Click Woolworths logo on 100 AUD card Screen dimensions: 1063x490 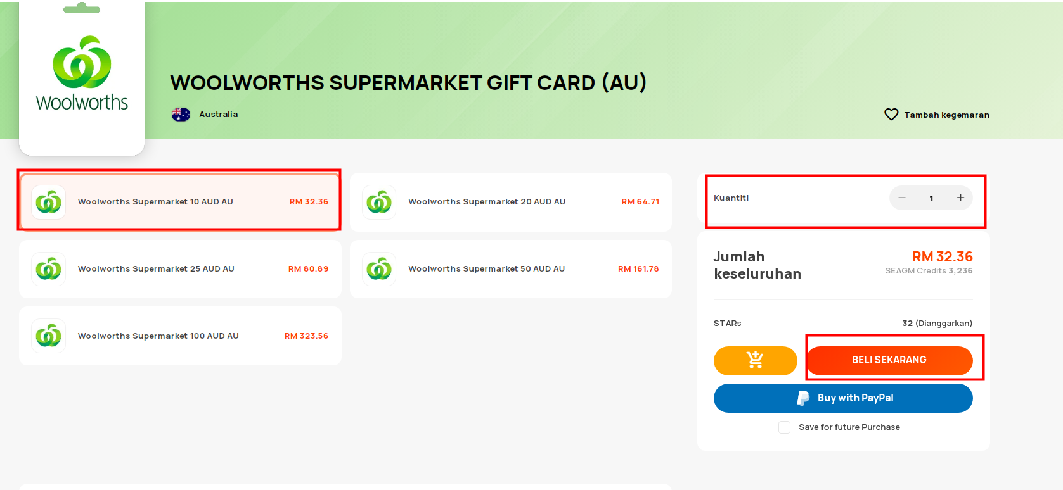[49, 336]
